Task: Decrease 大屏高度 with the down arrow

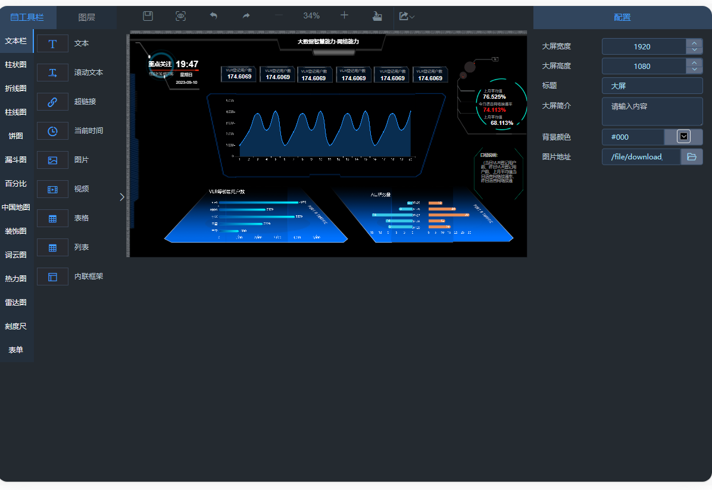Action: (694, 70)
